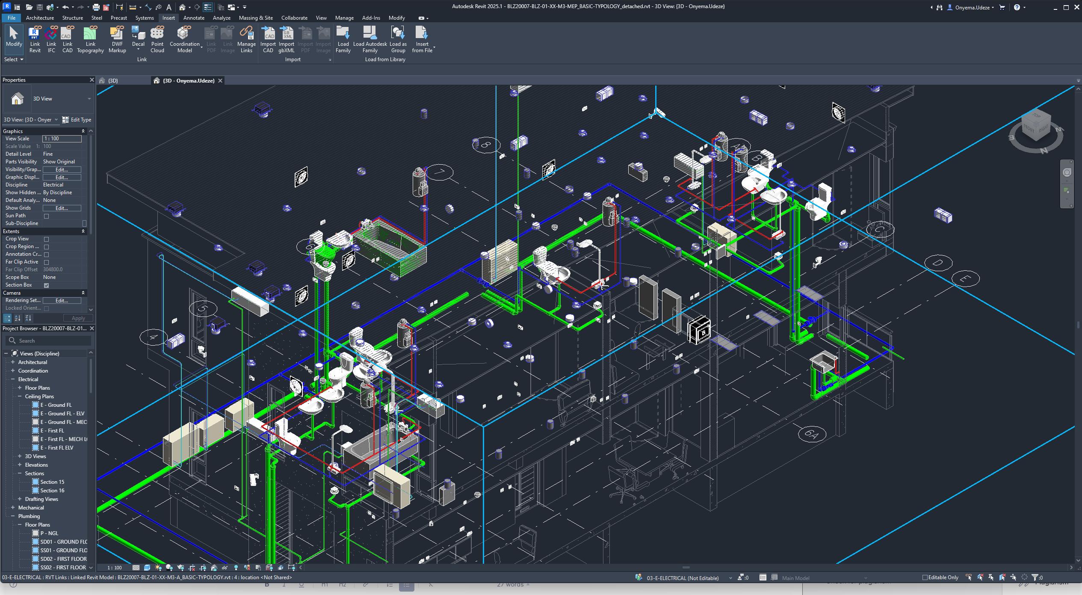1082x595 pixels.
Task: Open the 3D View type dropdown
Action: click(89, 99)
